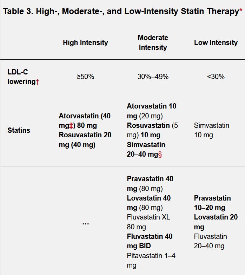Select the ≥50% cell
Viewport: 245px width, 275px height.
[85, 77]
